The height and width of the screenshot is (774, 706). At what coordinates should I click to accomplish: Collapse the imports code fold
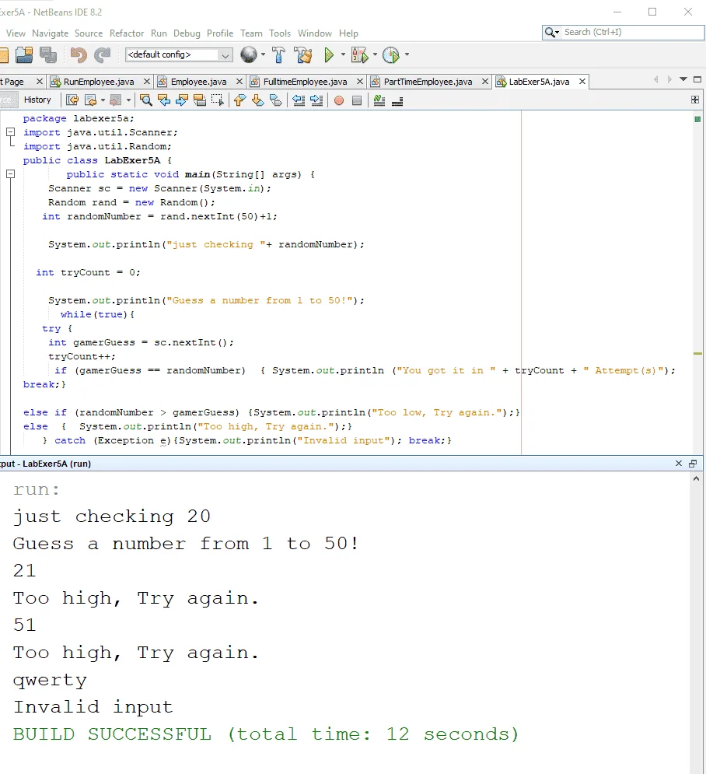click(x=10, y=131)
